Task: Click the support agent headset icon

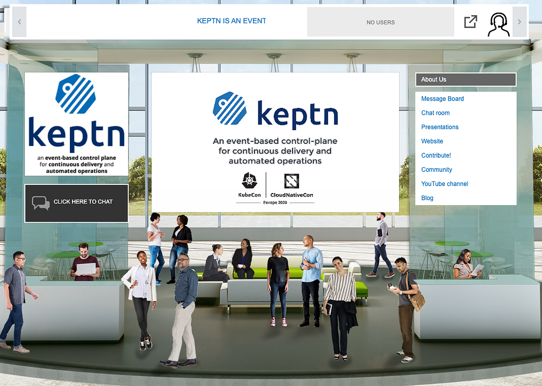Action: pyautogui.click(x=499, y=24)
